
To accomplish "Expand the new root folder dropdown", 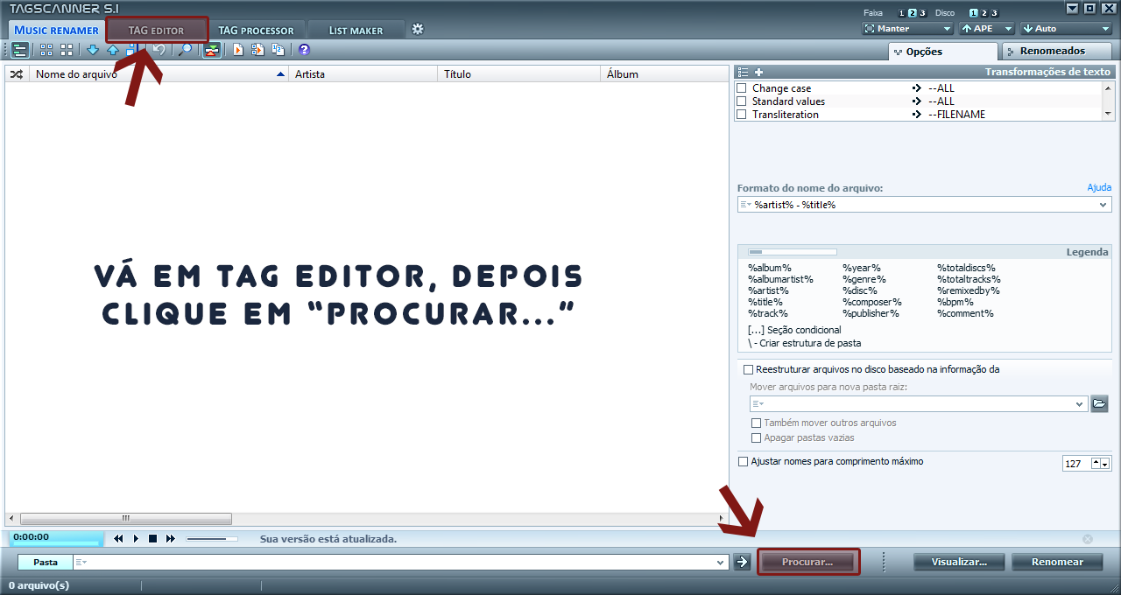I will tap(1080, 403).
